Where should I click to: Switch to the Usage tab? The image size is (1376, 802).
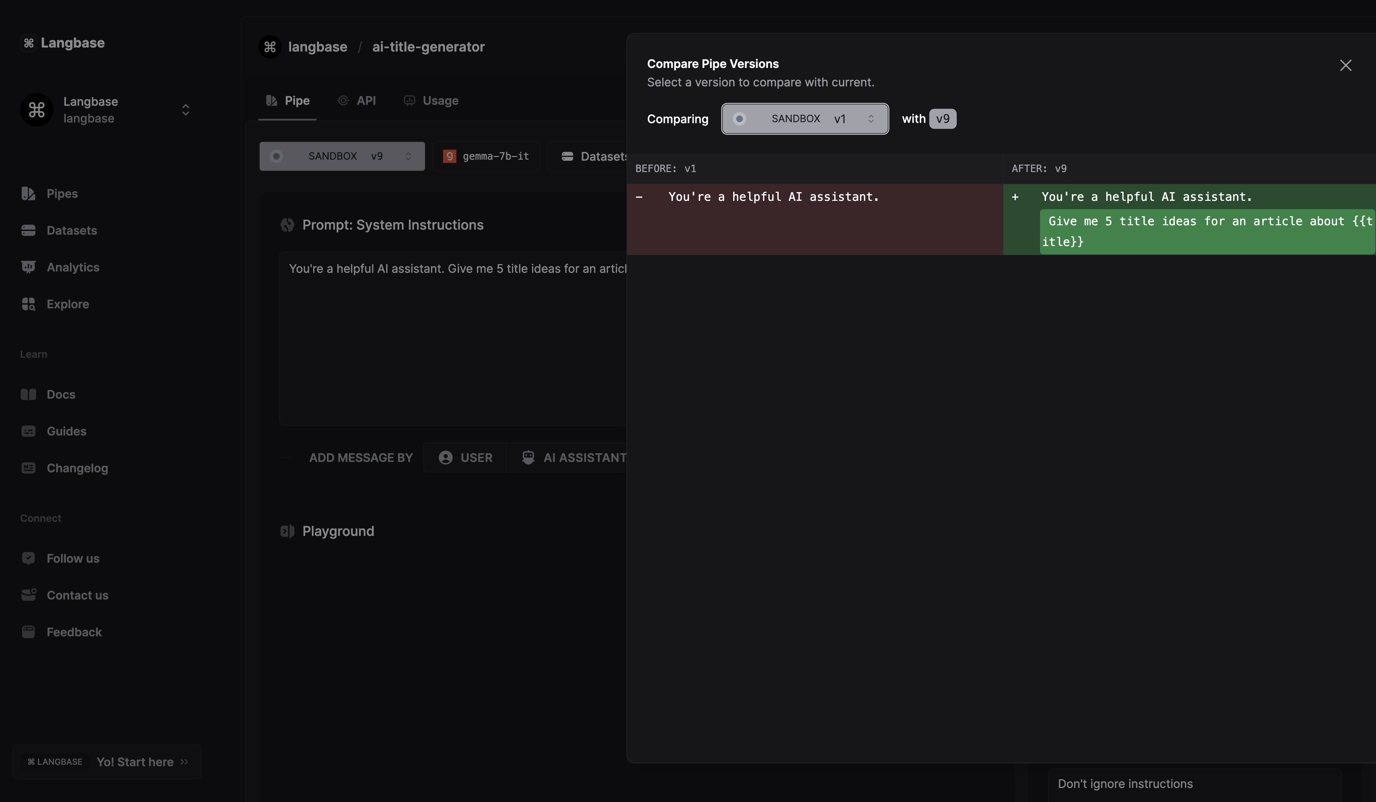(431, 100)
